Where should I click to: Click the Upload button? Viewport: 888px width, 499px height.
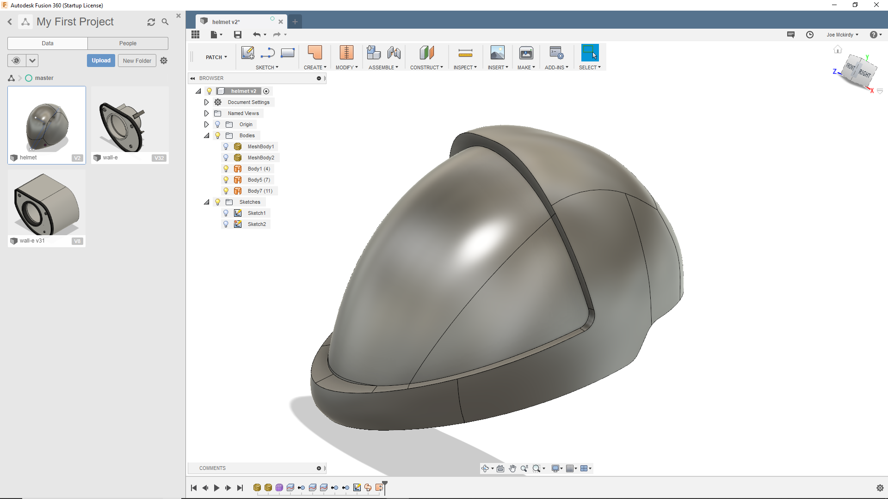point(101,61)
